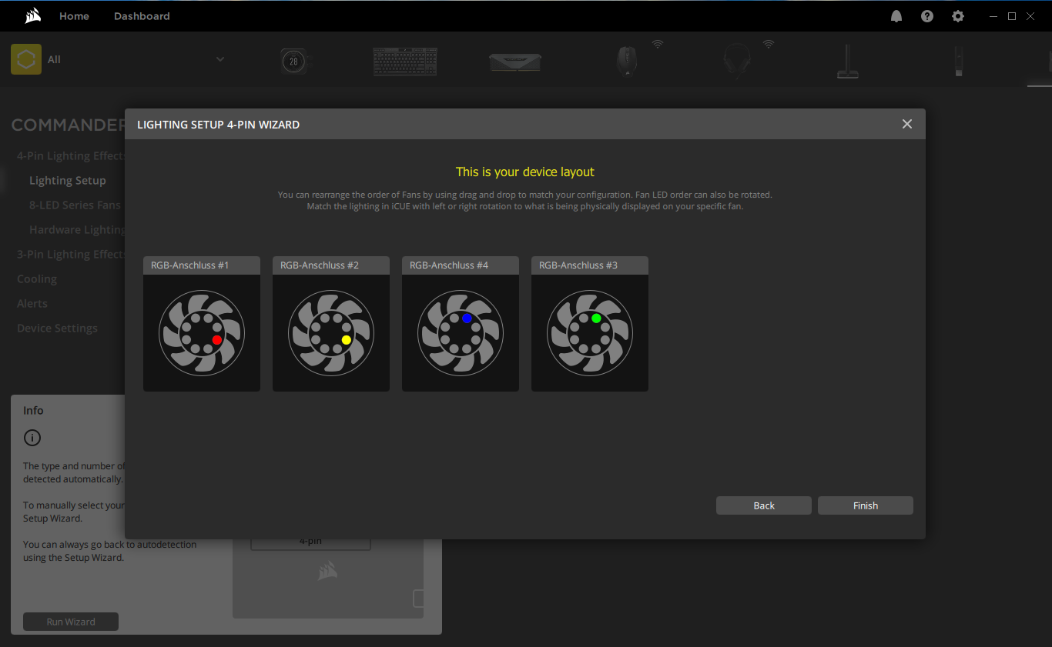Open the help question mark icon
The image size is (1052, 647).
point(927,16)
